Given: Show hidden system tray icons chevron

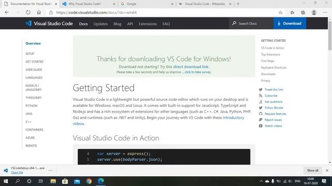Looking at the screenshot, I should (261, 181).
